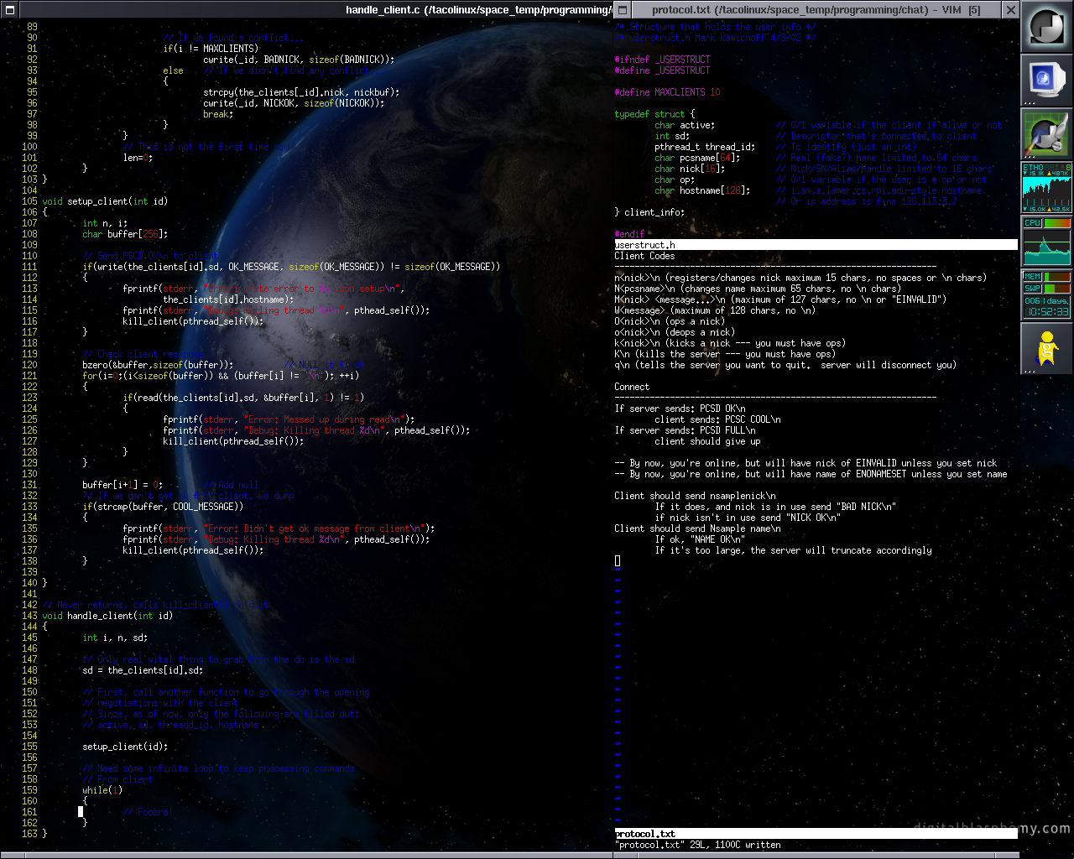Image resolution: width=1074 pixels, height=859 pixels.
Task: Select the protocol.txt vim status line
Action: pos(816,834)
